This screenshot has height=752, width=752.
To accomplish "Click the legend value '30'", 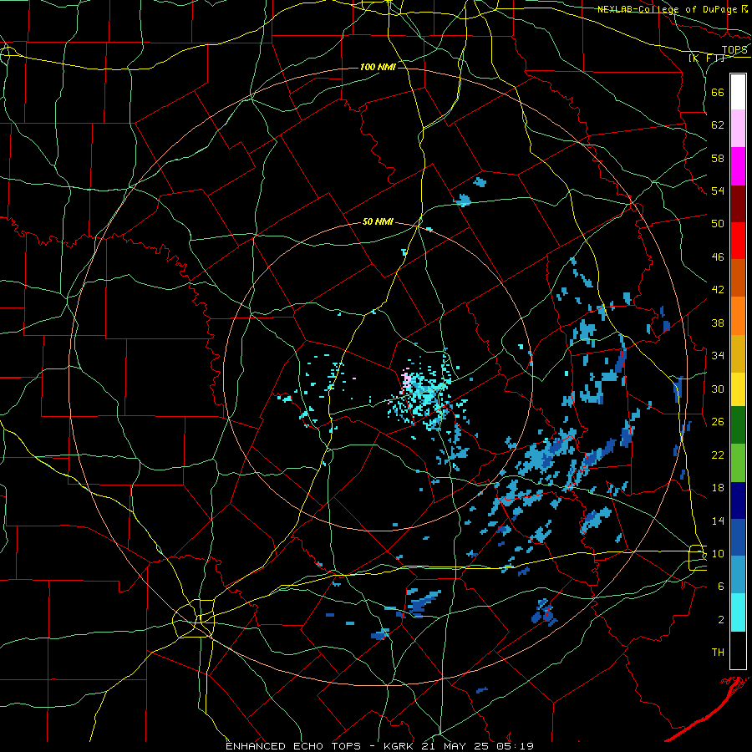I will click(x=718, y=389).
